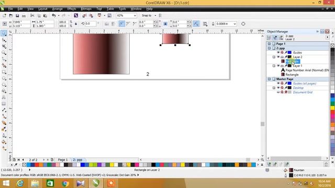Switch to the Page 1 tab
This screenshot has height=188, width=335.
click(63, 160)
